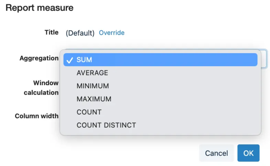Click empty space right of the Override link
This screenshot has width=270, height=166.
[190, 33]
